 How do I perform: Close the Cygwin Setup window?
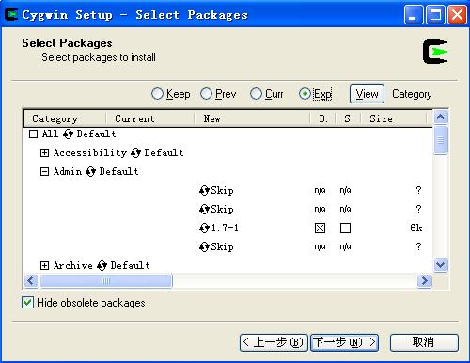point(457,15)
